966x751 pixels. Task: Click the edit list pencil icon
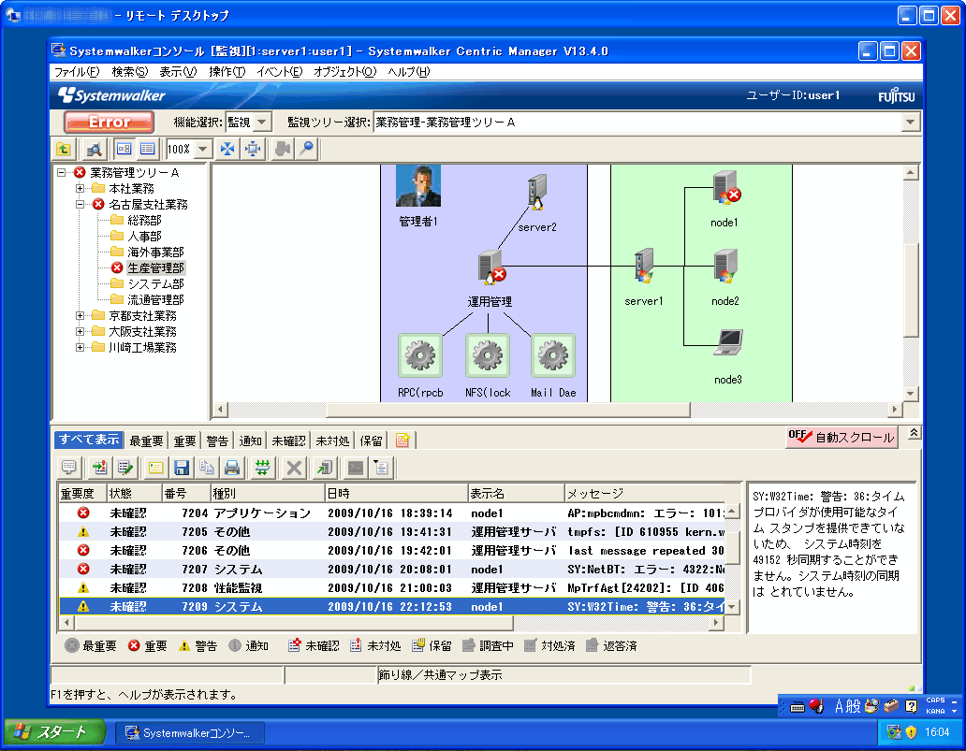125,468
